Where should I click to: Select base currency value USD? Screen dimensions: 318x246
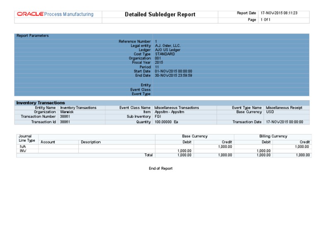pyautogui.click(x=270, y=112)
